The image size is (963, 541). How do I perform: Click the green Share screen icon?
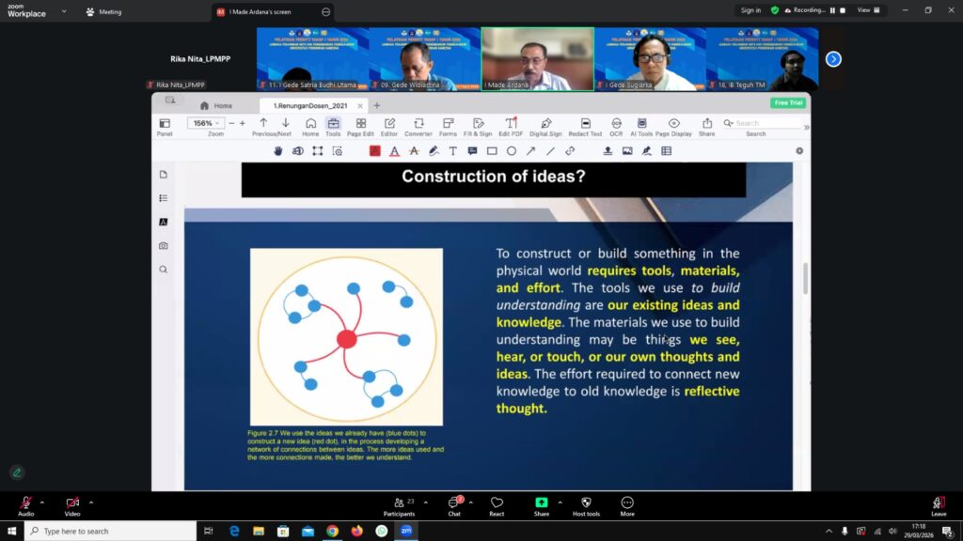pyautogui.click(x=542, y=503)
